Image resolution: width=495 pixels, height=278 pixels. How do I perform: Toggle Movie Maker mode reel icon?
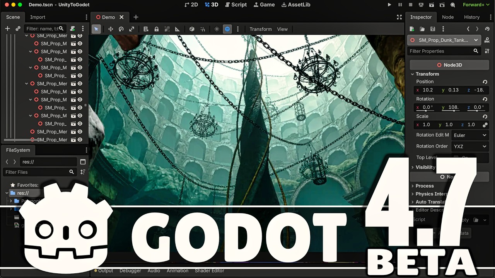click(452, 5)
